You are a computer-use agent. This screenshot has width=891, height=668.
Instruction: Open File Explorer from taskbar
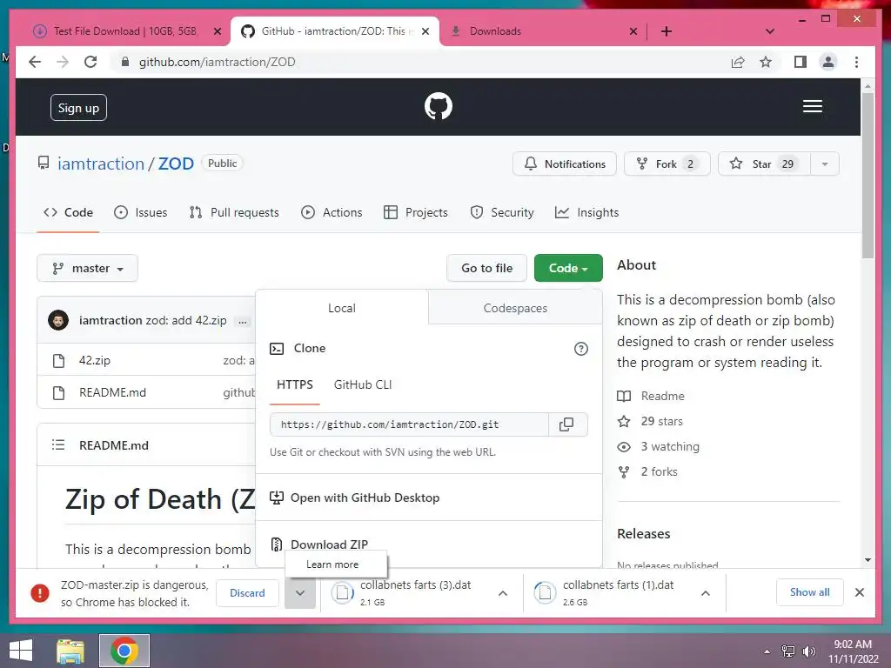point(70,651)
